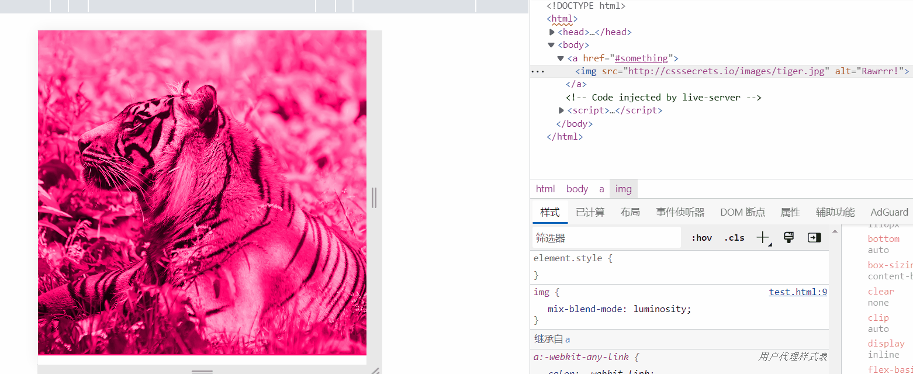The image size is (913, 374).
Task: Collapse the body element node
Action: [551, 45]
